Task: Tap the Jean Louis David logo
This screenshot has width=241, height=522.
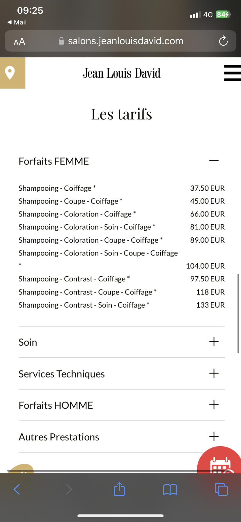Action: [121, 73]
